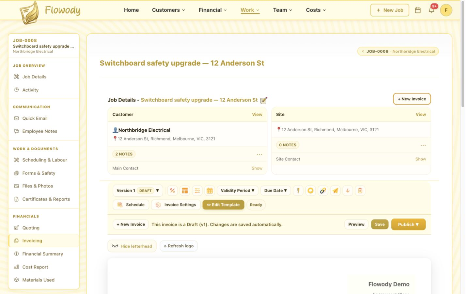Open the chat bubble comment icon

tap(310, 190)
